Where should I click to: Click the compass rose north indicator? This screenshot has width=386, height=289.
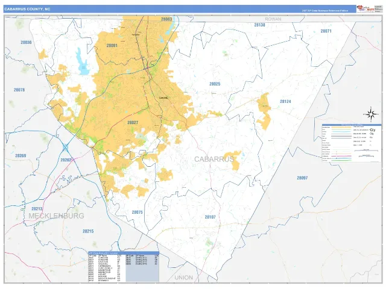point(372,114)
